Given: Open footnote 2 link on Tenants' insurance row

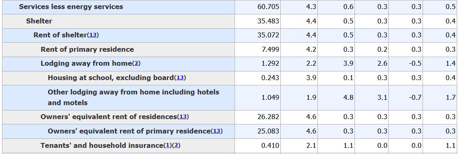Looking at the screenshot, I should (x=176, y=145).
